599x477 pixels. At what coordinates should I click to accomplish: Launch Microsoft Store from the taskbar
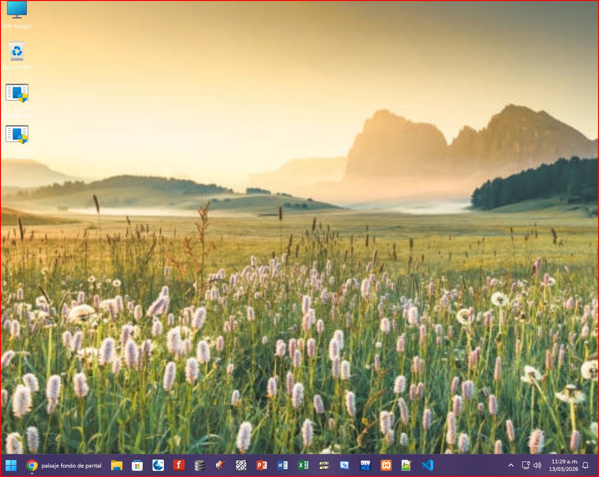tap(137, 466)
